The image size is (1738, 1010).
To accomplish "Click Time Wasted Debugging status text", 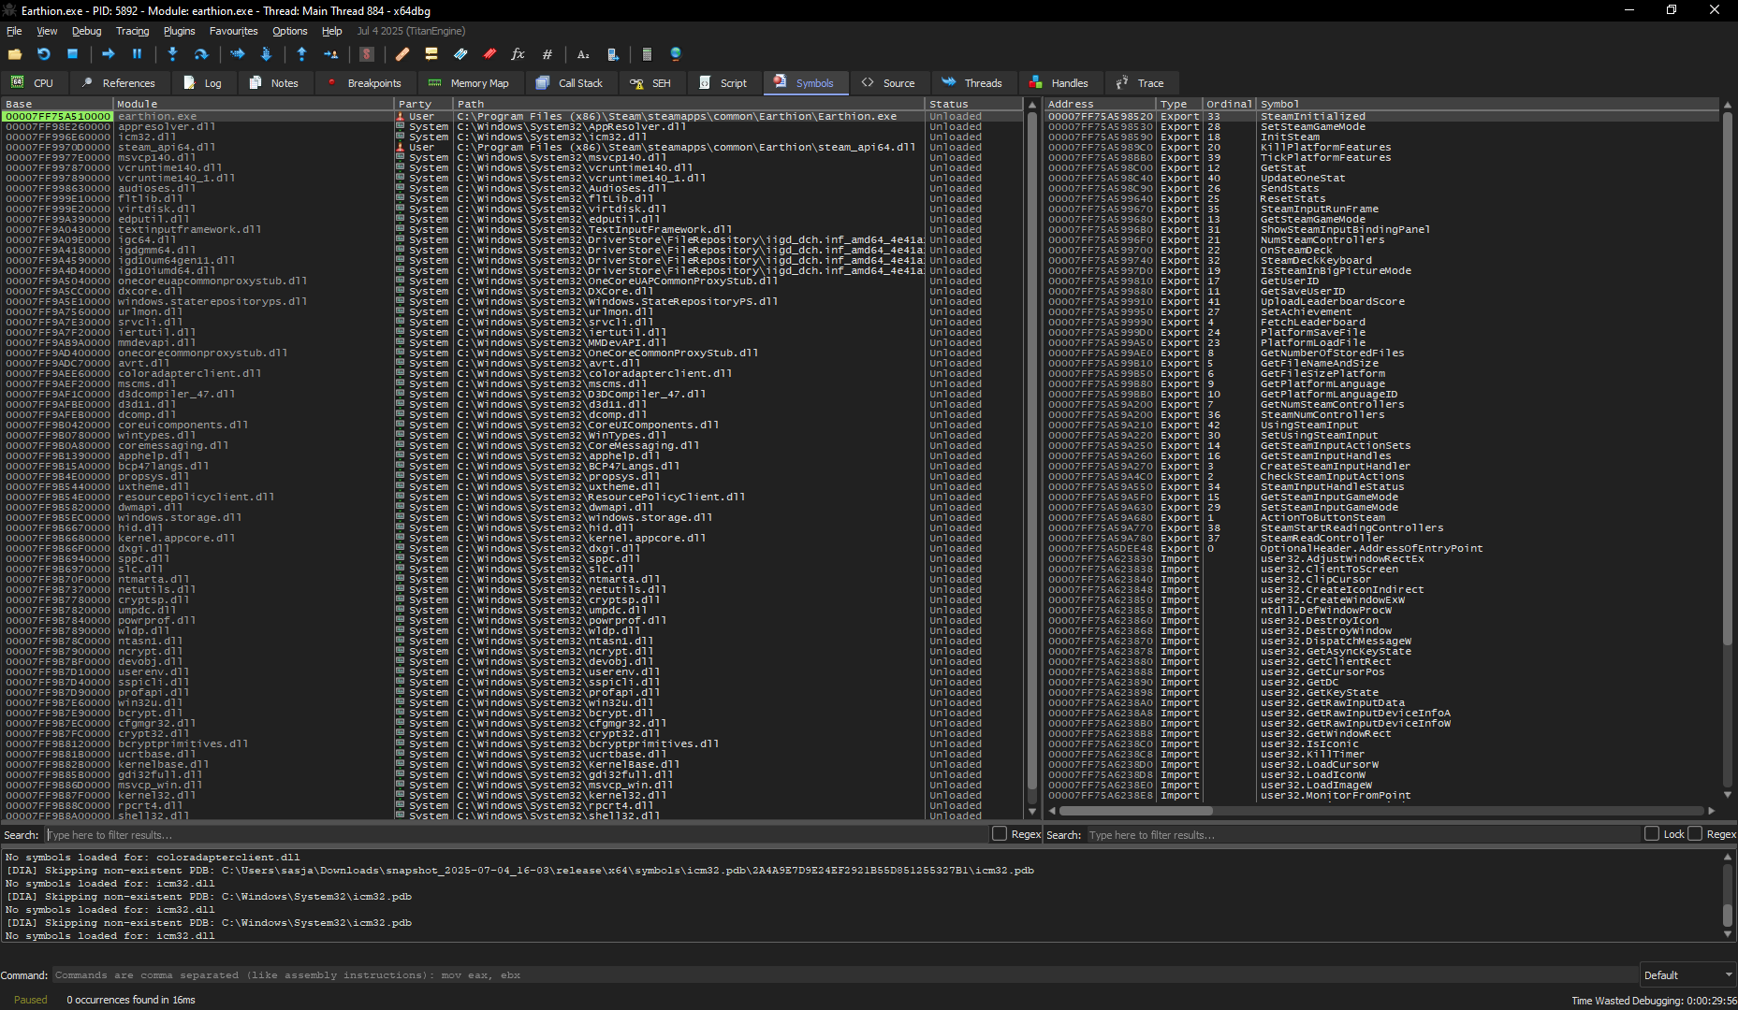I will (x=1654, y=1001).
